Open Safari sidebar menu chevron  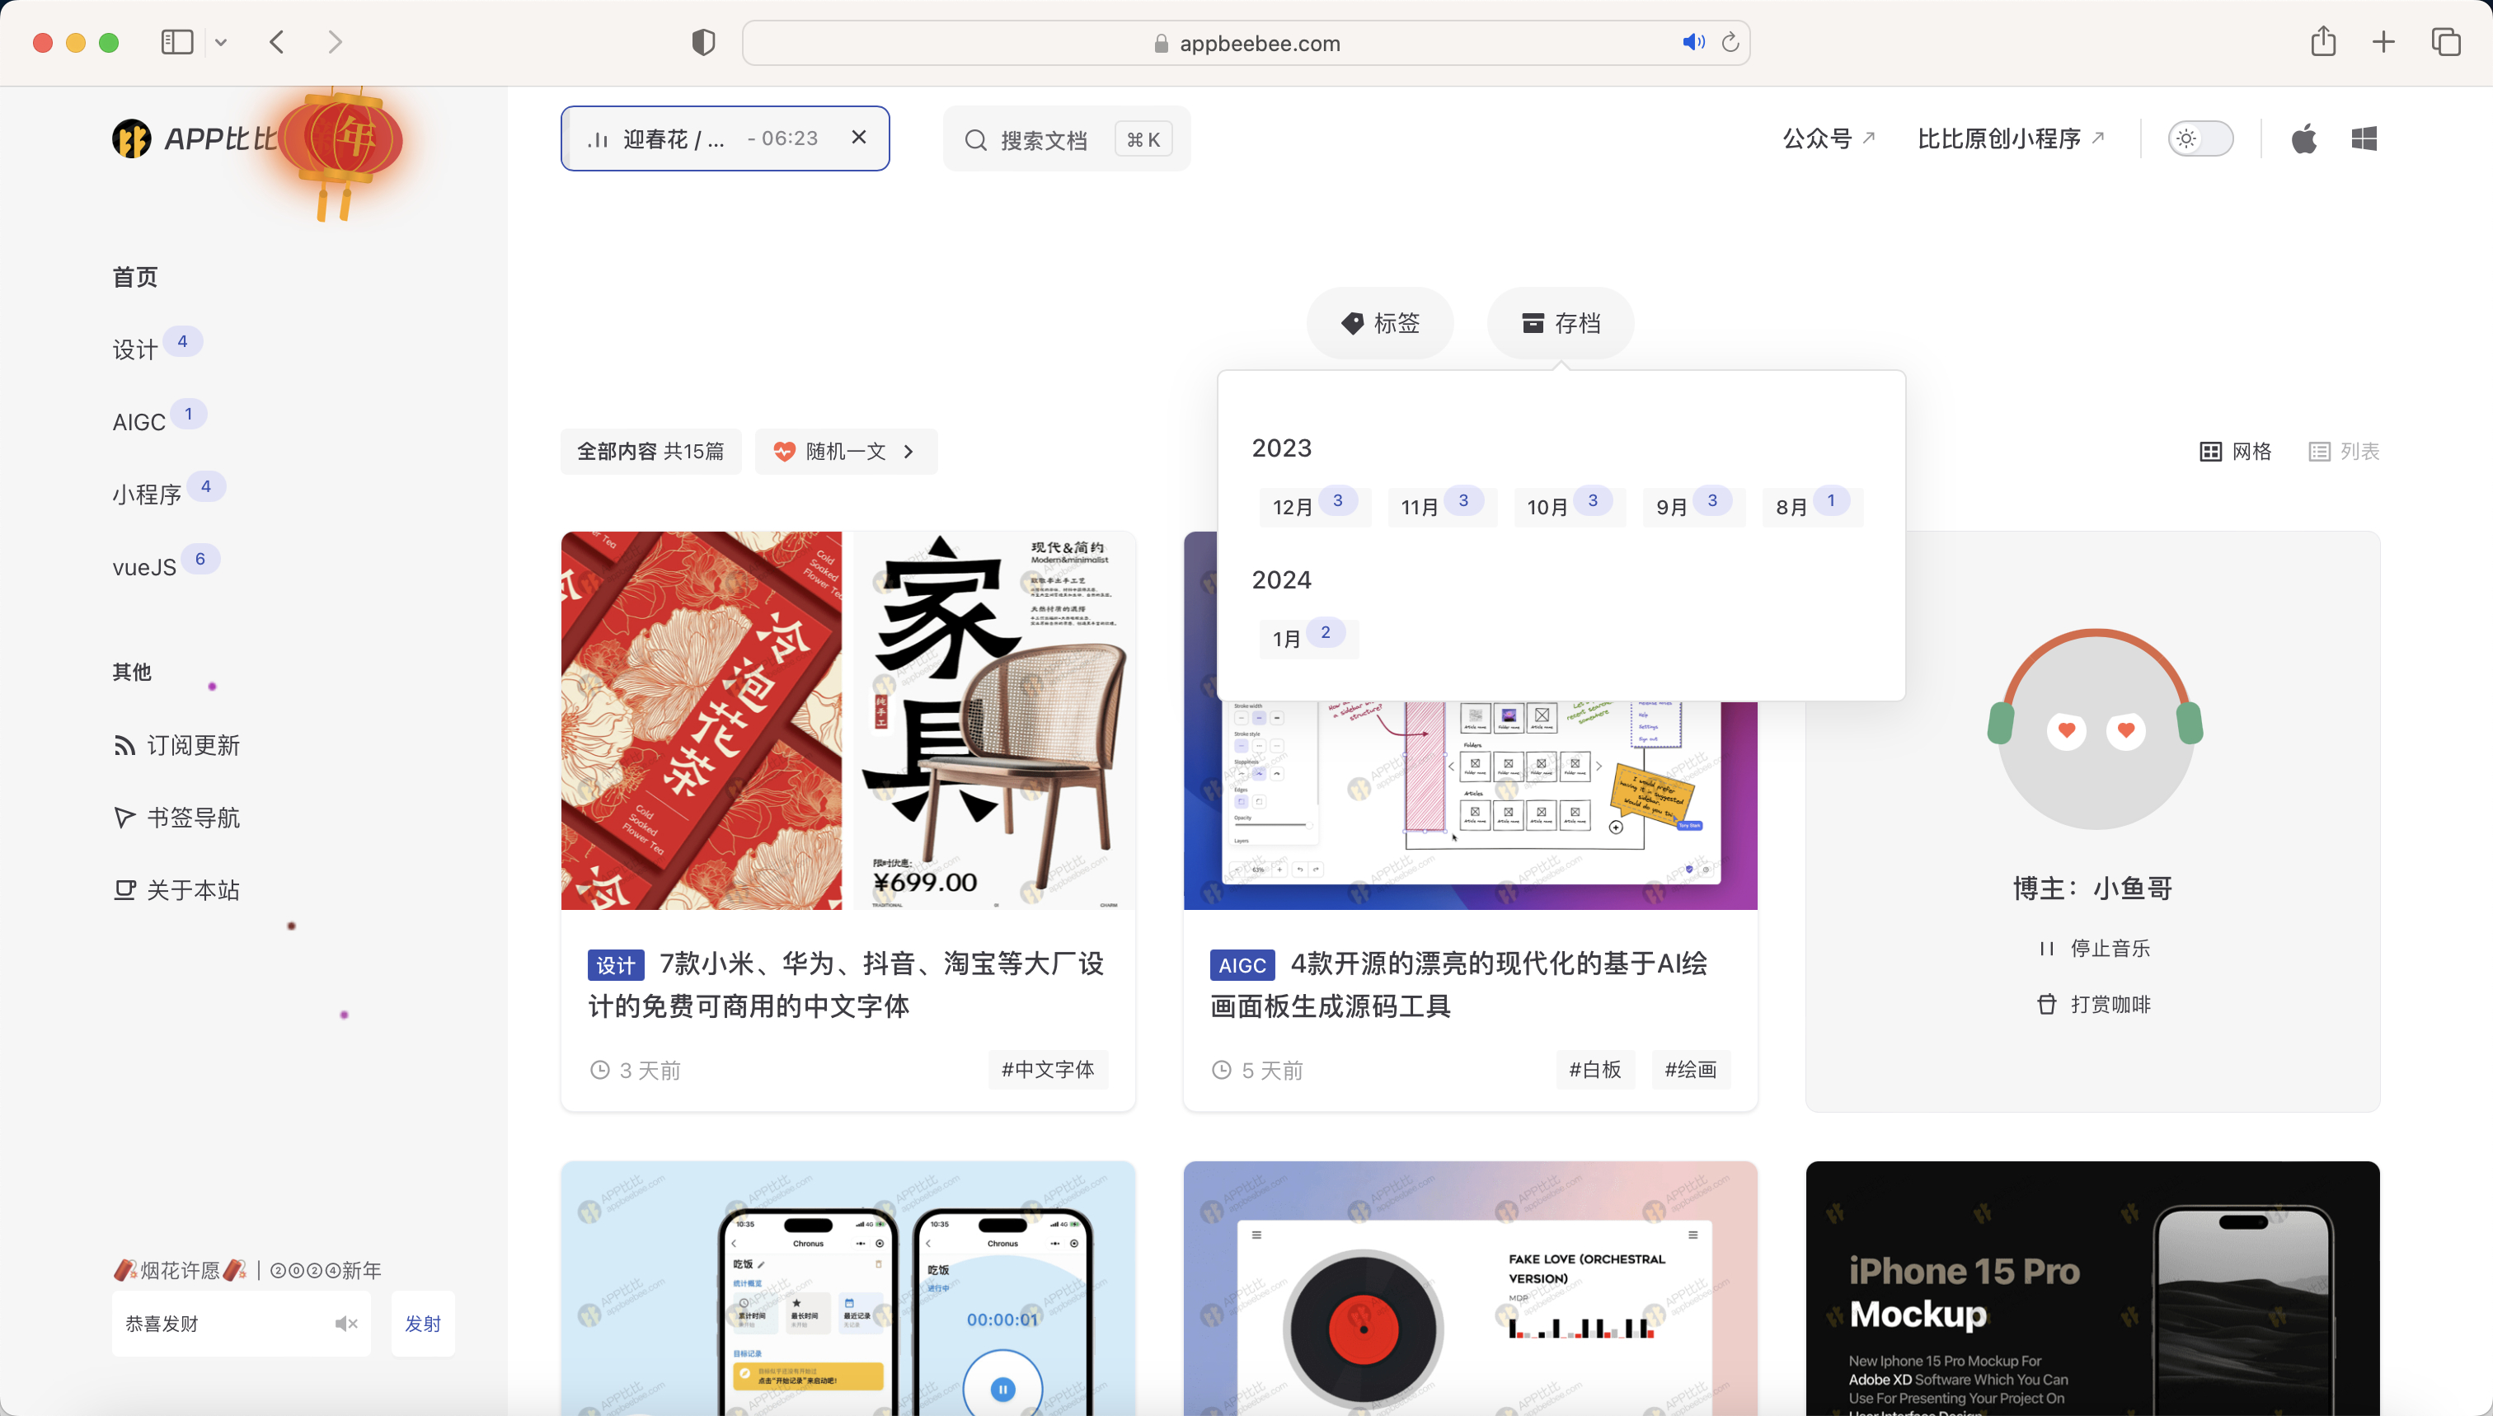point(221,43)
